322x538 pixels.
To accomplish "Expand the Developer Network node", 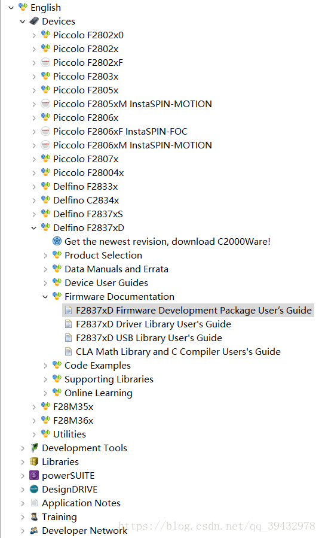I will [23, 531].
